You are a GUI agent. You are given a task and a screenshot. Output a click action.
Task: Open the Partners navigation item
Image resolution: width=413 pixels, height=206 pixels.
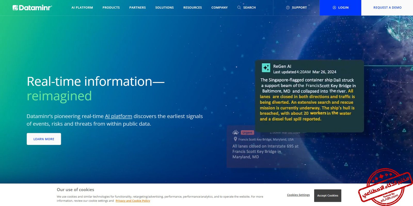137,7
